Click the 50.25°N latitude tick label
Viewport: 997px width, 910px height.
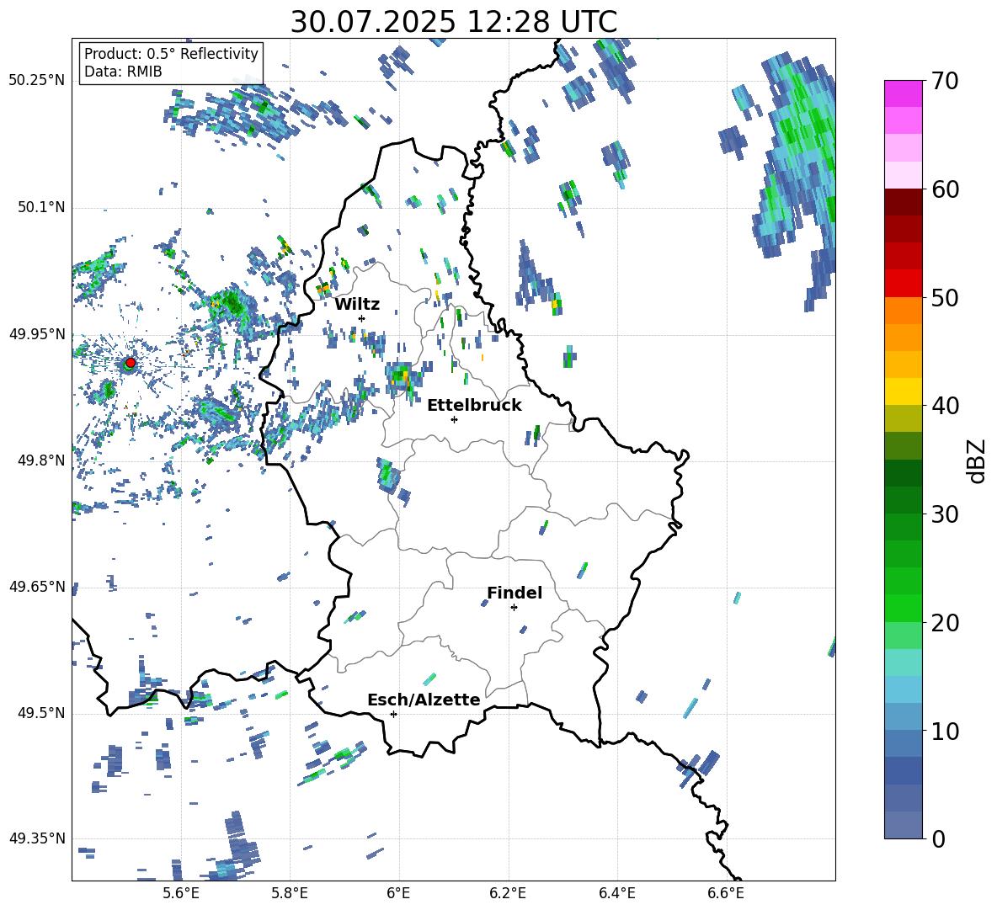click(x=36, y=81)
